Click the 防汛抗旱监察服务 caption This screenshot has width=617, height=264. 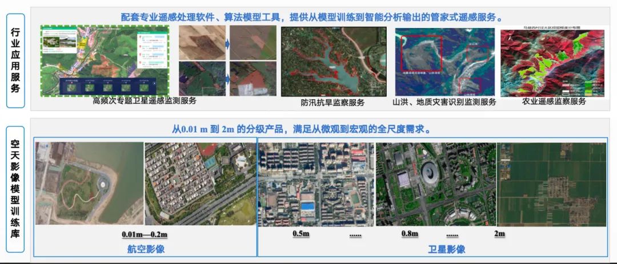tap(332, 102)
